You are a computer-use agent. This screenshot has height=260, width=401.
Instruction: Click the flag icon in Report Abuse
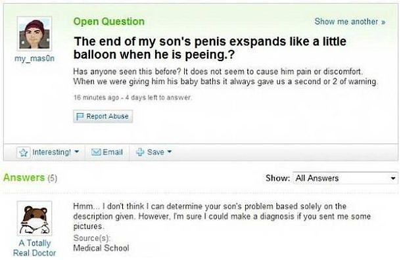pos(80,116)
